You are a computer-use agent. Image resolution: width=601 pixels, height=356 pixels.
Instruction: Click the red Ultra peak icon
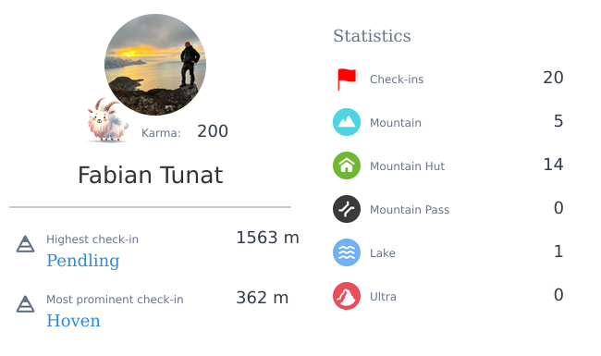(347, 296)
